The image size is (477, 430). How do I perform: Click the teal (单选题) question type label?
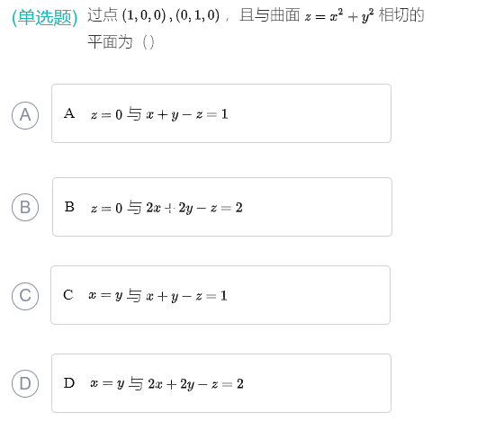point(44,17)
